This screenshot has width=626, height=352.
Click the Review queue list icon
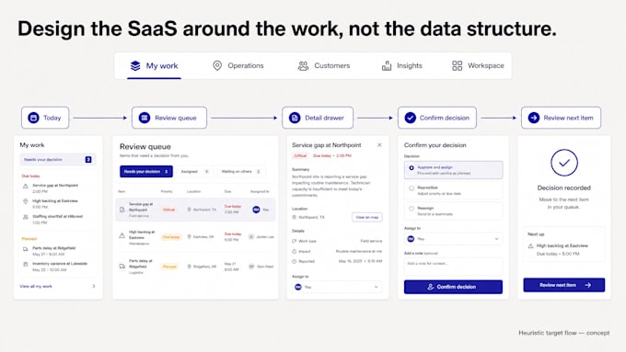[x=145, y=118]
